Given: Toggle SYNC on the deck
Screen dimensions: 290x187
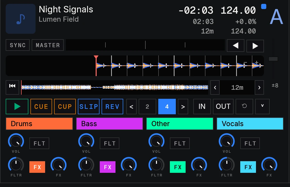Looking at the screenshot, I should coord(18,45).
